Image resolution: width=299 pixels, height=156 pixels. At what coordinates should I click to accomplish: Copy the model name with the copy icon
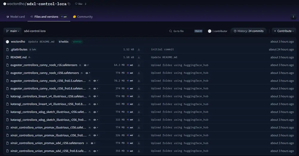(69, 4)
